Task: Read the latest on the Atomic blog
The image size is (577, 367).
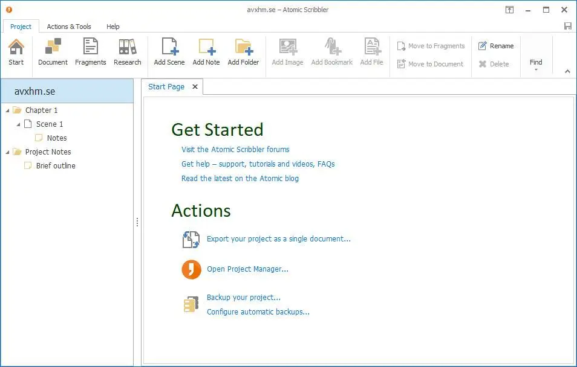Action: 240,179
